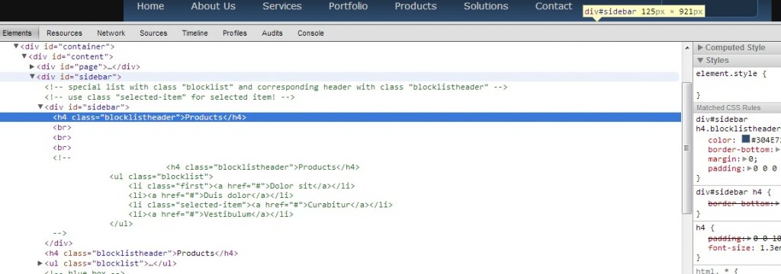Select the Timeline tab
This screenshot has width=781, height=274.
click(x=194, y=33)
